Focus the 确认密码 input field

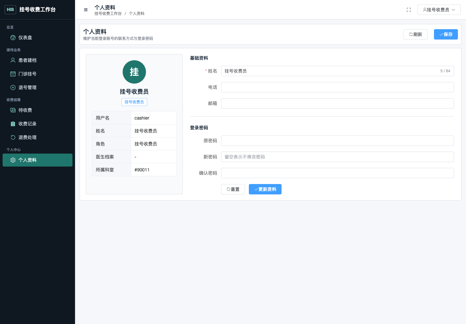[338, 173]
